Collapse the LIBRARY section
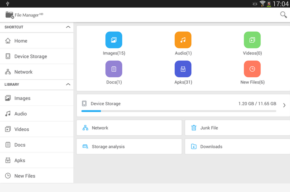The image size is (290, 192). pyautogui.click(x=68, y=85)
